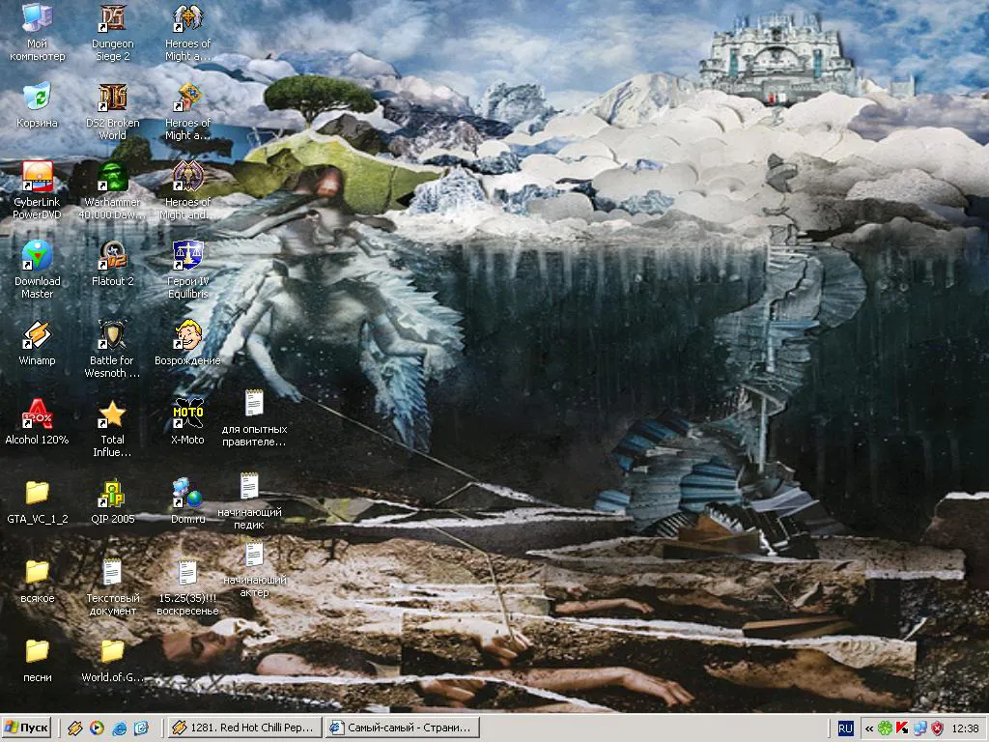
Task: Click the Kaspersky tray icon
Action: point(903,728)
